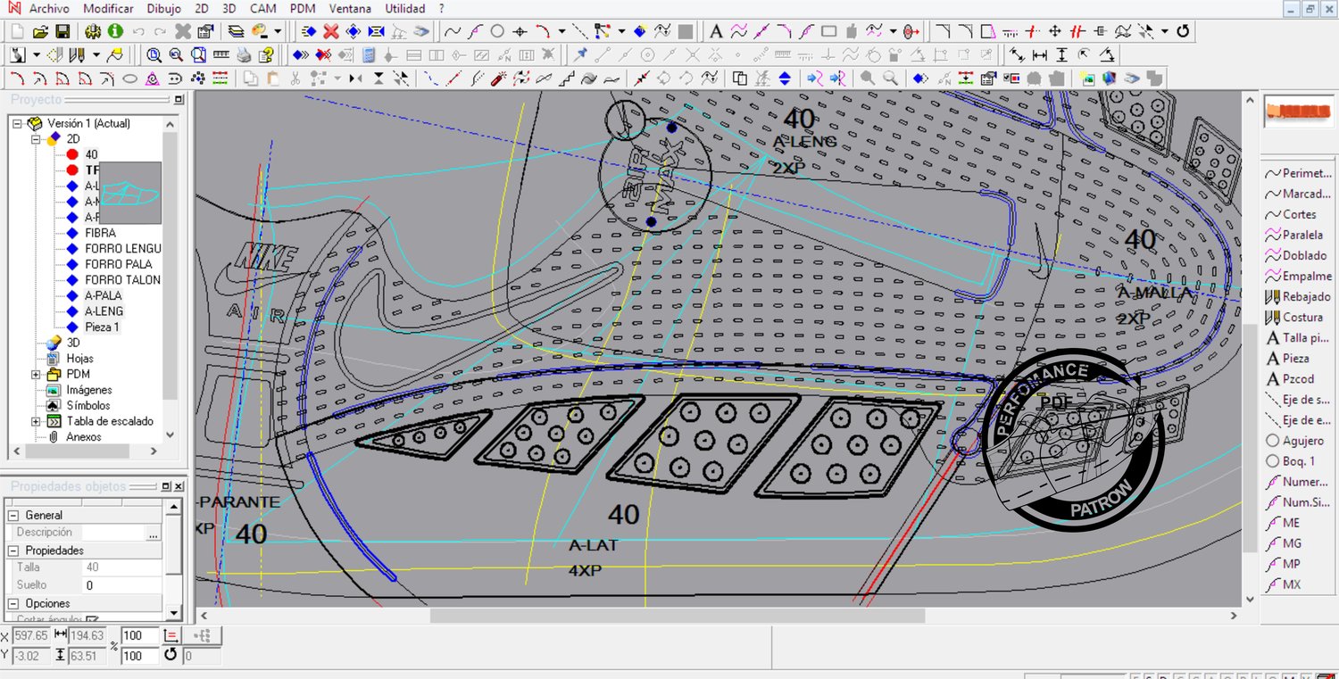Screen dimensions: 1339x679
Task: Open the stacked layers icon
Action: 236,31
